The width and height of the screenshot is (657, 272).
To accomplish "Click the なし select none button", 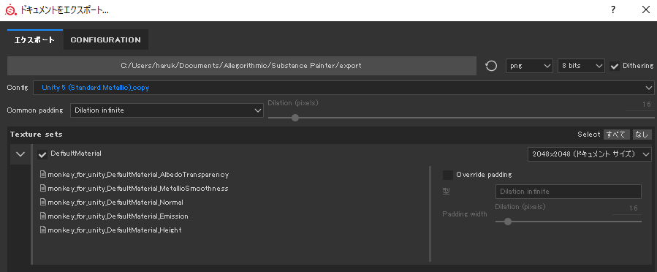I will point(642,134).
